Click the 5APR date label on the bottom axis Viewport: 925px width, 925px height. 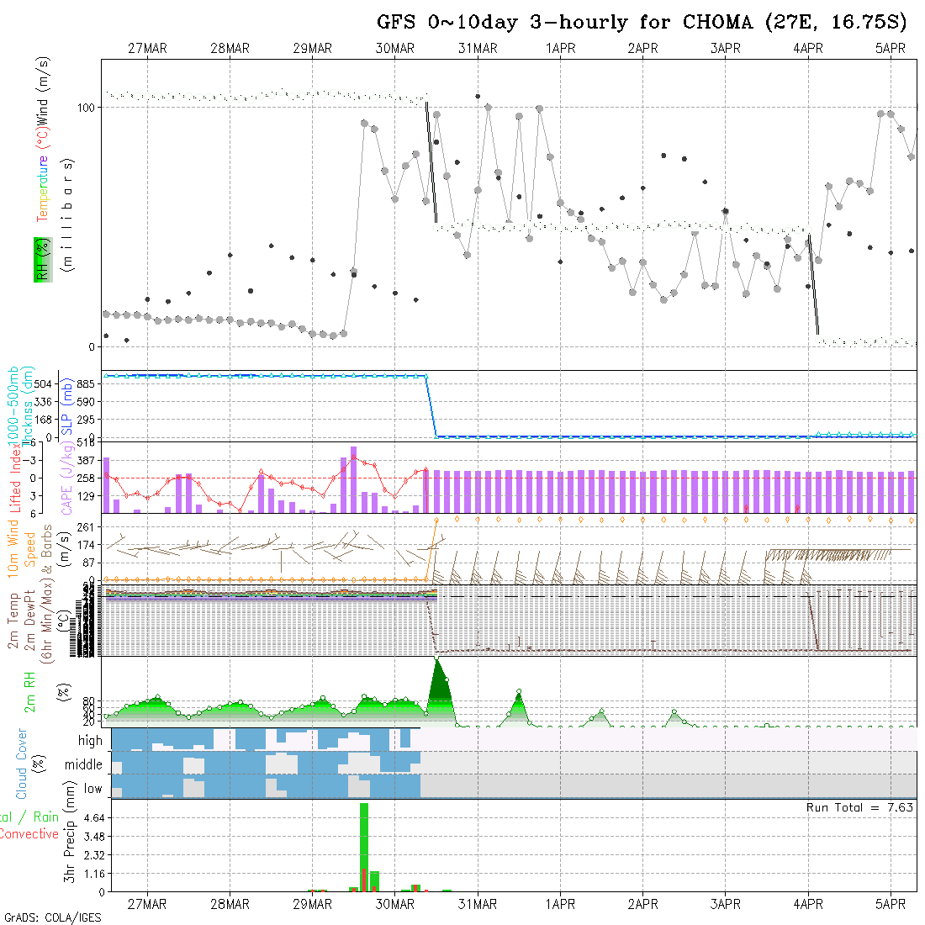point(891,904)
